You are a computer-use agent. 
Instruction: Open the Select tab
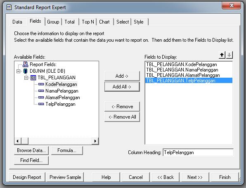tap(123, 22)
